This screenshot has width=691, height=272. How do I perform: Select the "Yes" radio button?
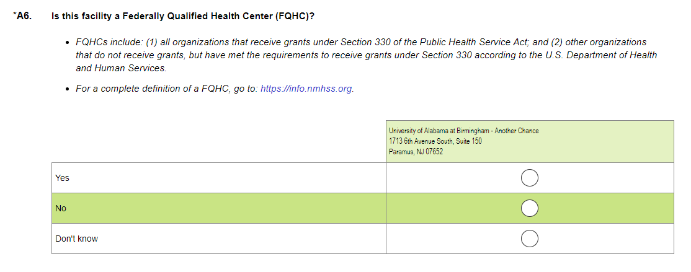(x=529, y=178)
